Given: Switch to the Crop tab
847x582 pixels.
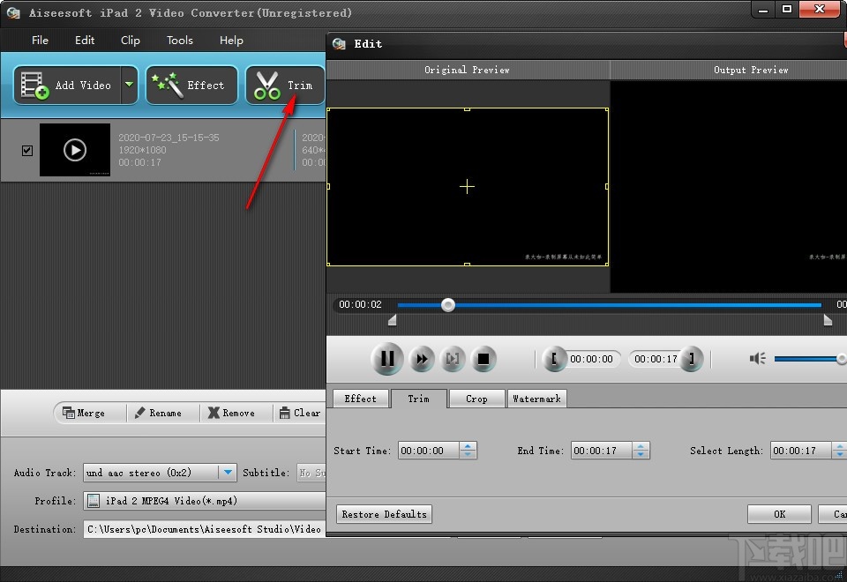Looking at the screenshot, I should point(476,399).
